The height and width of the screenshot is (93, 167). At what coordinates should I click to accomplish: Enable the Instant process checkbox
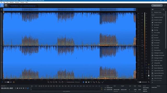pyautogui.click(x=66, y=82)
